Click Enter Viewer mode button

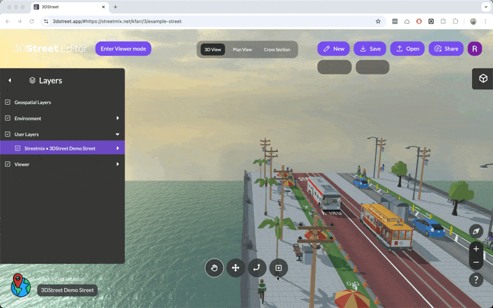[x=123, y=49]
